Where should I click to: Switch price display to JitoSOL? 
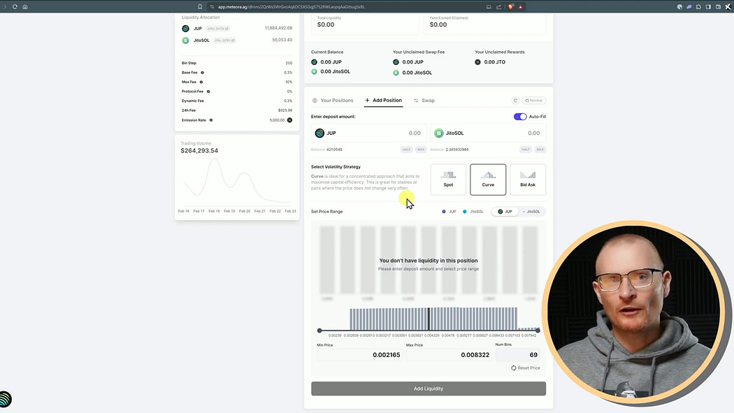(x=531, y=212)
